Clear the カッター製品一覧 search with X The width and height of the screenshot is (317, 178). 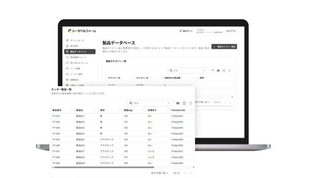point(169,103)
